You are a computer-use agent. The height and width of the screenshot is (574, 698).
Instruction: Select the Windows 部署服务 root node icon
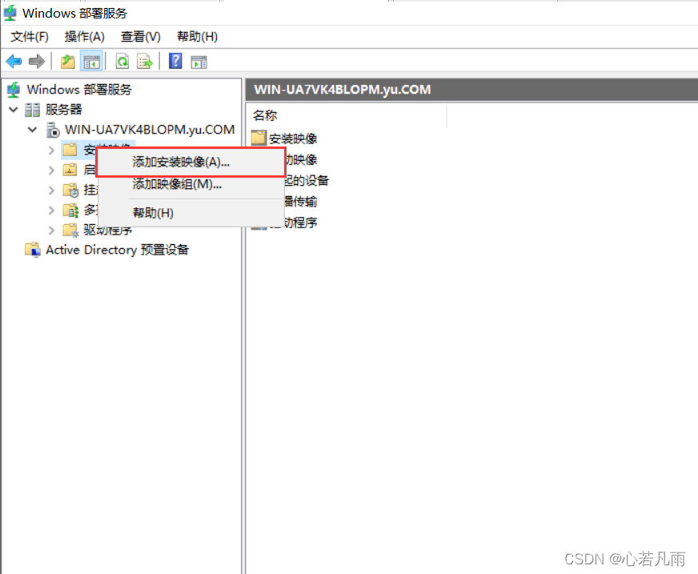point(14,90)
